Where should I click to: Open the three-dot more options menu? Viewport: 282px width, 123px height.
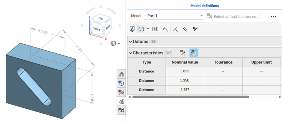pyautogui.click(x=273, y=17)
